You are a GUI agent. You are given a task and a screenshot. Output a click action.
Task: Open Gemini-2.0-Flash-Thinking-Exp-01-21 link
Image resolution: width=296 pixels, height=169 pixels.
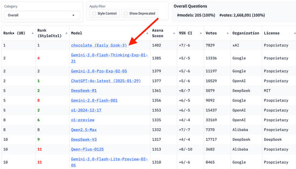point(109,58)
